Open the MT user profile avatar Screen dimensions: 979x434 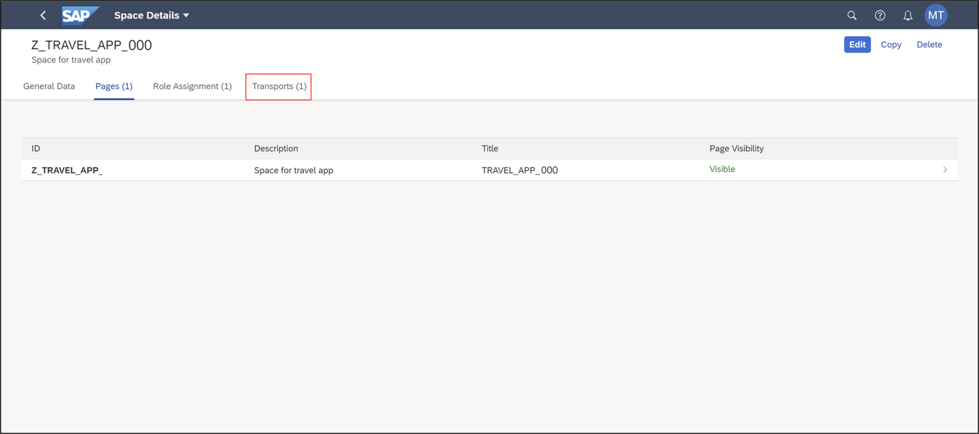tap(936, 15)
